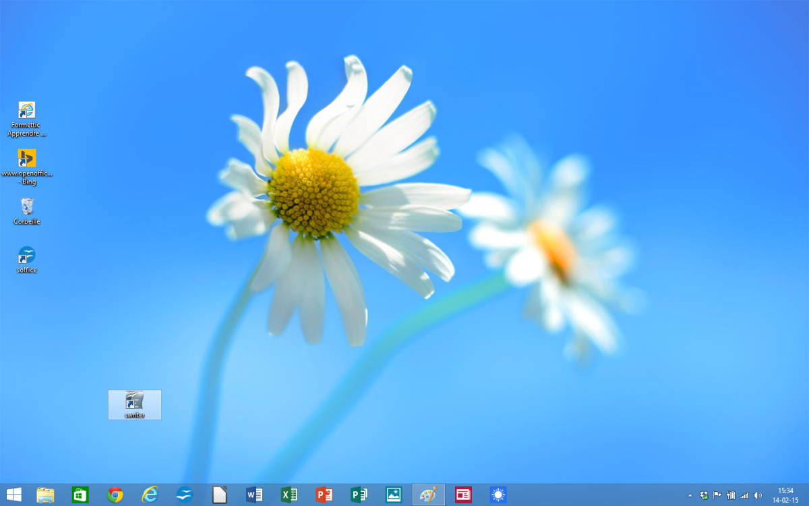Image resolution: width=809 pixels, height=506 pixels.
Task: Launch Internet Explorer from the taskbar
Action: tap(150, 495)
